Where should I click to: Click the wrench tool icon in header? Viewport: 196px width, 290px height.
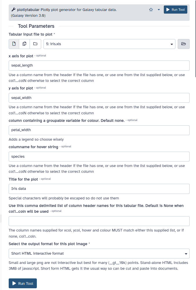13,10
